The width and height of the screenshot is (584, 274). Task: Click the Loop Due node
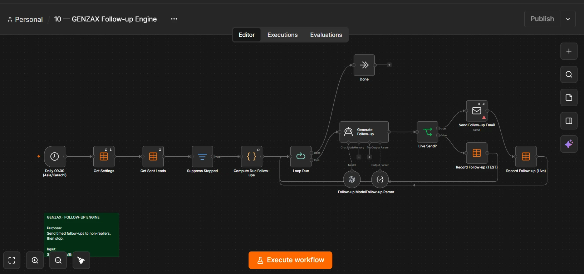coord(301,156)
